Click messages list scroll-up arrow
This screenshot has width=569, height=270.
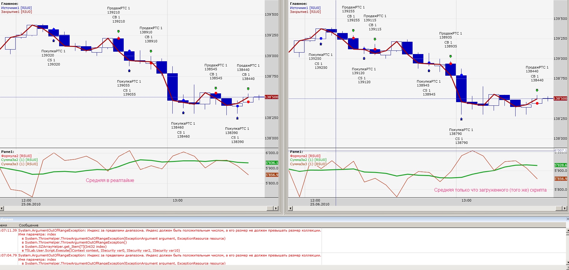click(x=567, y=231)
